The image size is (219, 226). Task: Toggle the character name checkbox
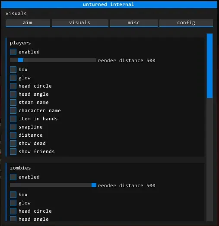coord(13,111)
